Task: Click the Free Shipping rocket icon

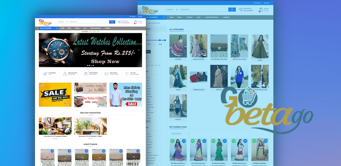Action: (45, 74)
